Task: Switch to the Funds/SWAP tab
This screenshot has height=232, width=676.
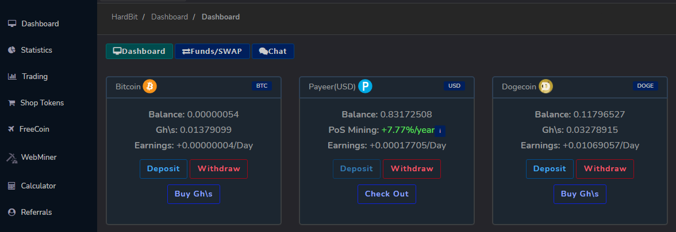Action: pyautogui.click(x=212, y=51)
